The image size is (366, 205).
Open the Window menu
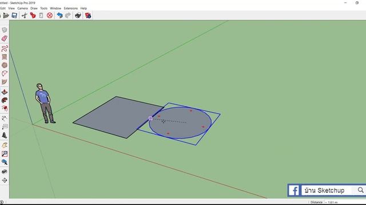(55, 9)
